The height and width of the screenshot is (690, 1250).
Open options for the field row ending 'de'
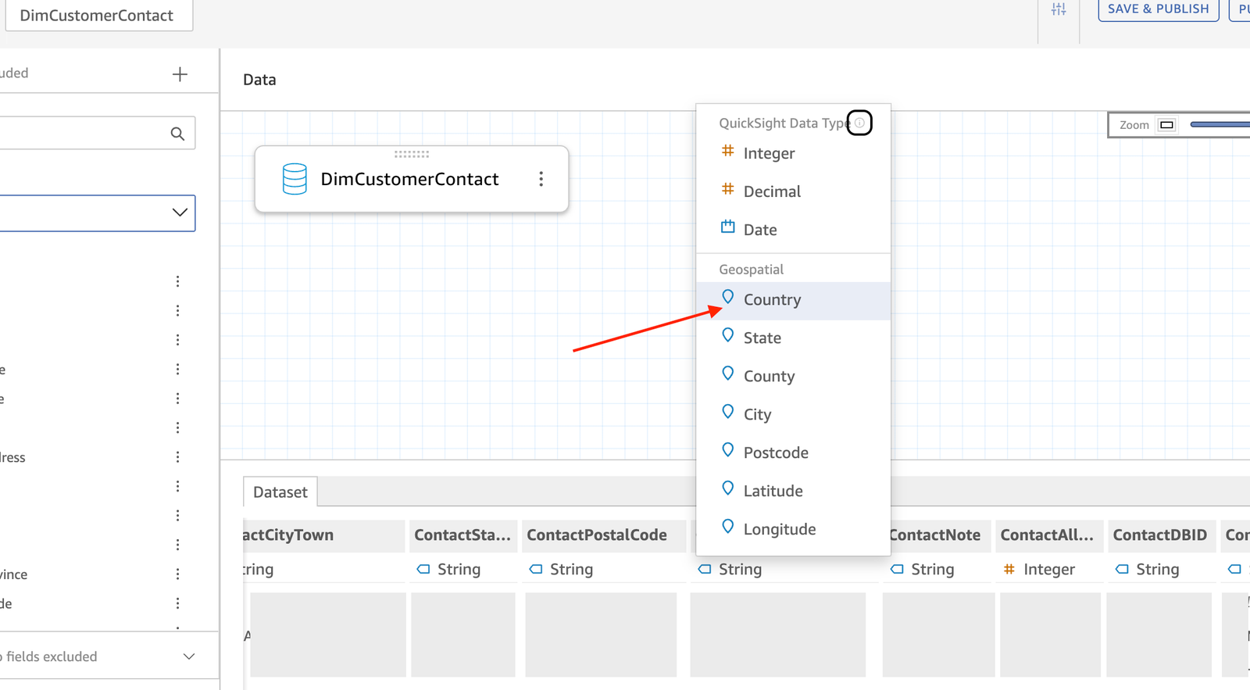pos(177,603)
